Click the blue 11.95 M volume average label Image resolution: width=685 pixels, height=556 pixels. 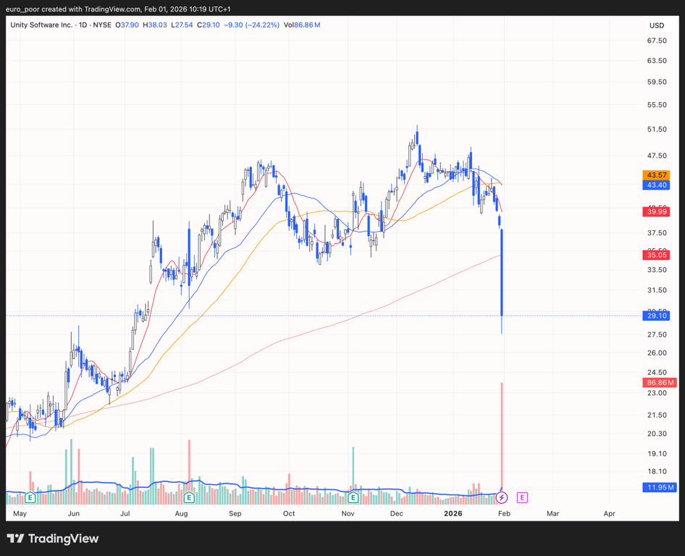(659, 487)
